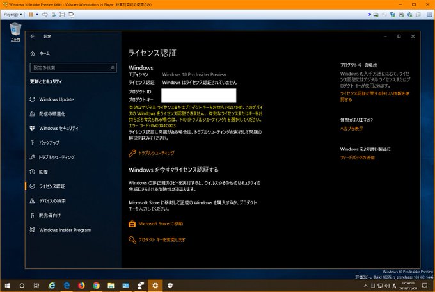
Task: Send Ctrl+Alt+Del via VMware toolbar icon
Action: [45, 15]
